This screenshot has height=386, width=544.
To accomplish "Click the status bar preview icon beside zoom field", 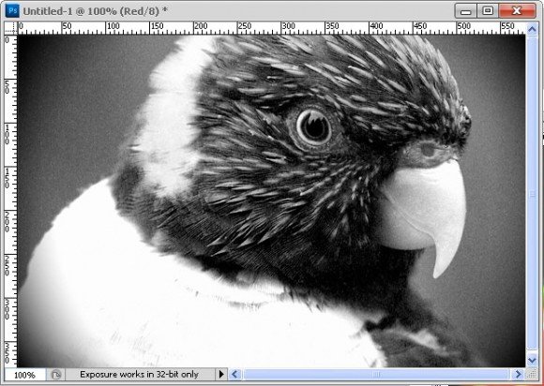I will point(56,375).
